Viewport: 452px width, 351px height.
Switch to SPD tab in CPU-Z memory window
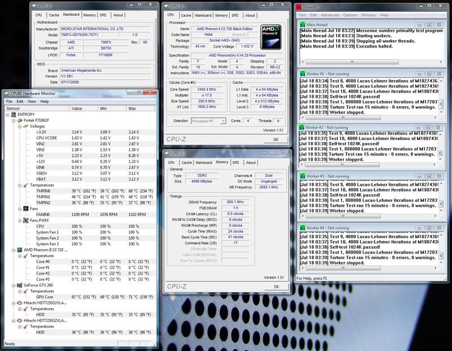click(236, 163)
